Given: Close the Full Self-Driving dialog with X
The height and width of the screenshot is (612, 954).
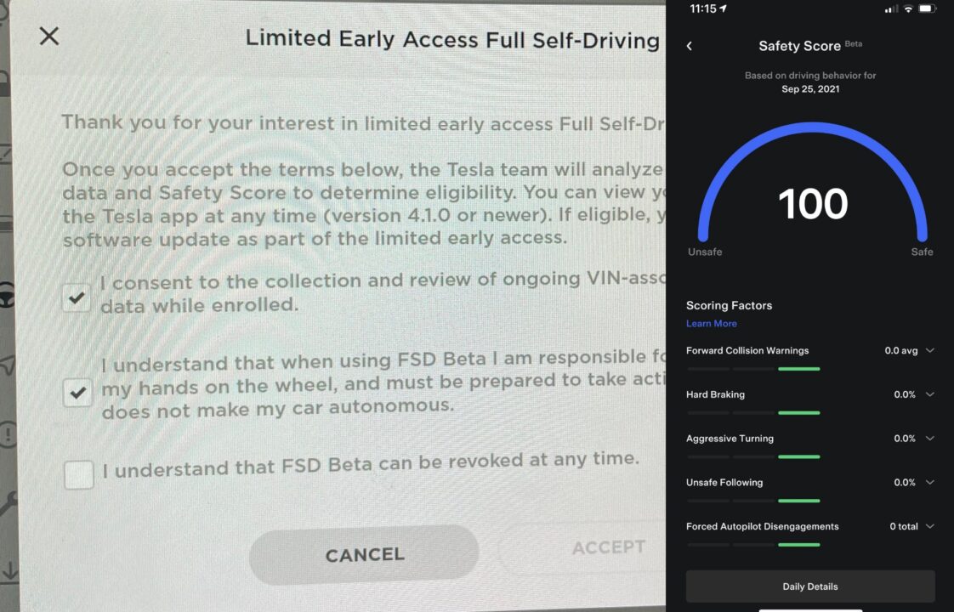Looking at the screenshot, I should tap(49, 36).
